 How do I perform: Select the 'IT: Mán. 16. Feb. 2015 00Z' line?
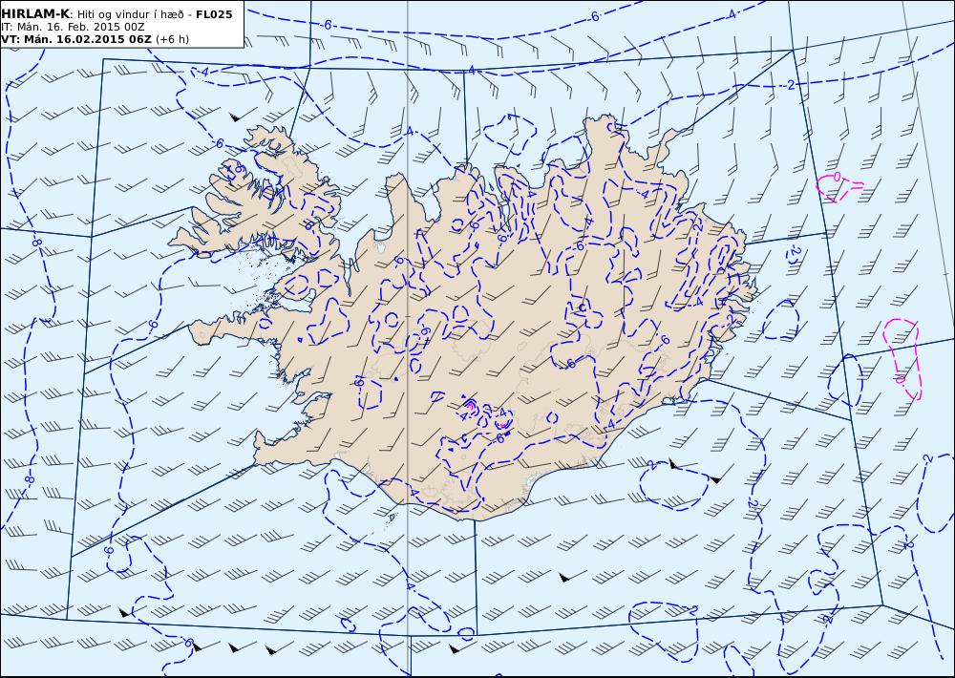point(73,27)
